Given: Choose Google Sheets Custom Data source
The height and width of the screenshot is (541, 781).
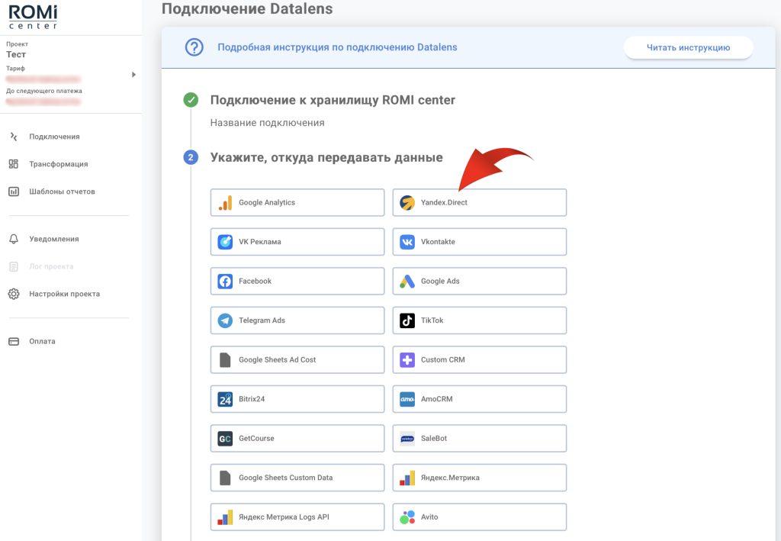Looking at the screenshot, I should pyautogui.click(x=297, y=478).
